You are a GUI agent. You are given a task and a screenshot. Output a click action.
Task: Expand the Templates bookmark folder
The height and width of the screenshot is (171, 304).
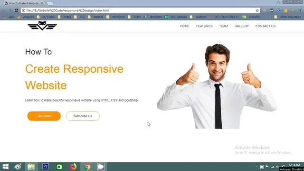152,17
